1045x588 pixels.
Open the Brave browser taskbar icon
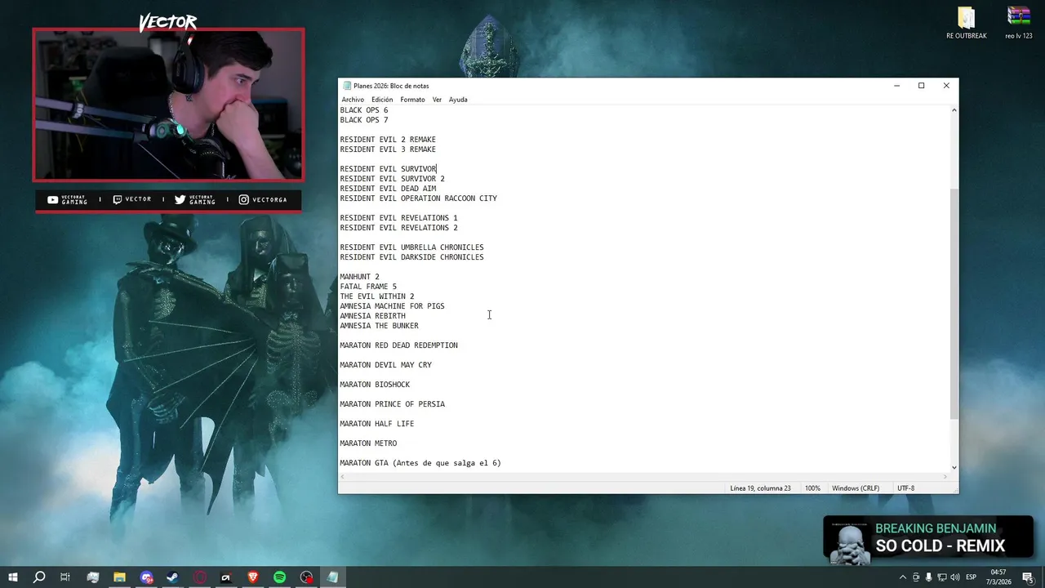click(253, 577)
